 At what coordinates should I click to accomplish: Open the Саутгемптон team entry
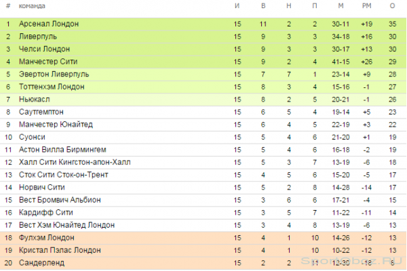click(41, 112)
